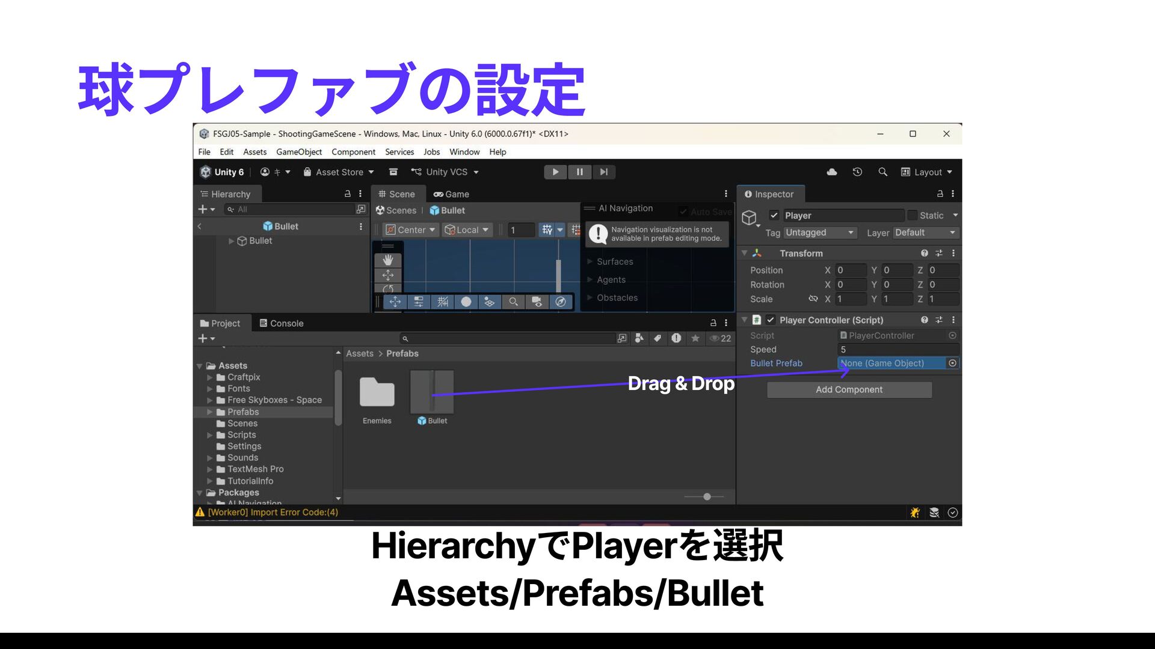This screenshot has height=649, width=1155.
Task: Select the hand View tool
Action: click(388, 260)
